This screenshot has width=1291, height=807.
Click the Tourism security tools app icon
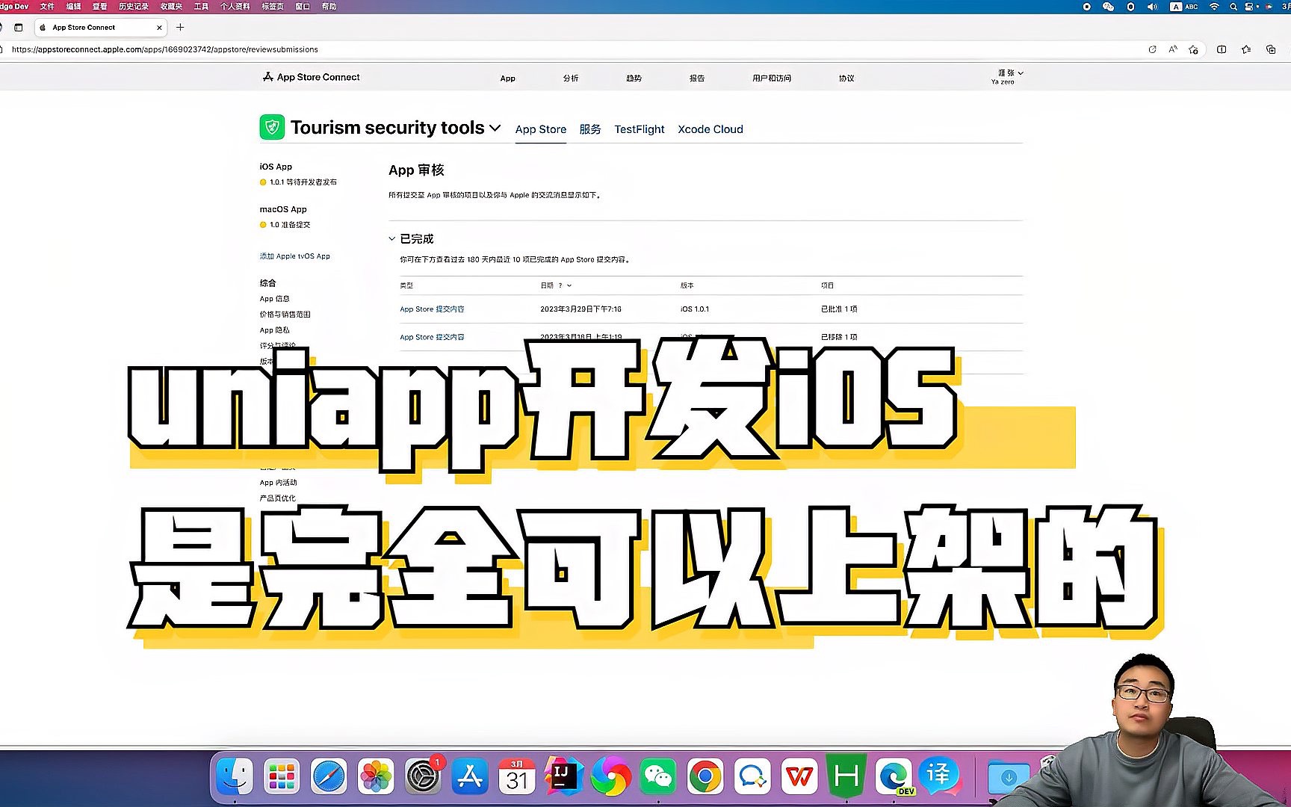272,127
